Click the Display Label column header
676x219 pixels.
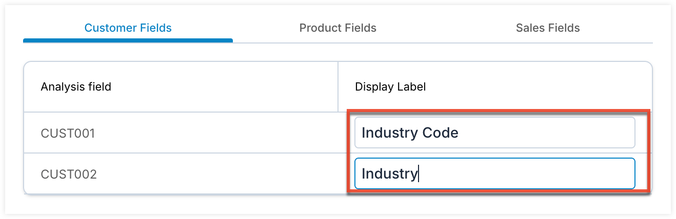pos(390,87)
